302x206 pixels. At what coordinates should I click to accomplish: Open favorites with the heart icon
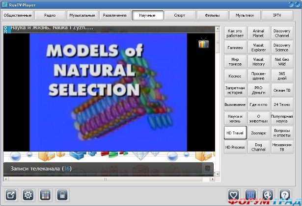point(234,195)
